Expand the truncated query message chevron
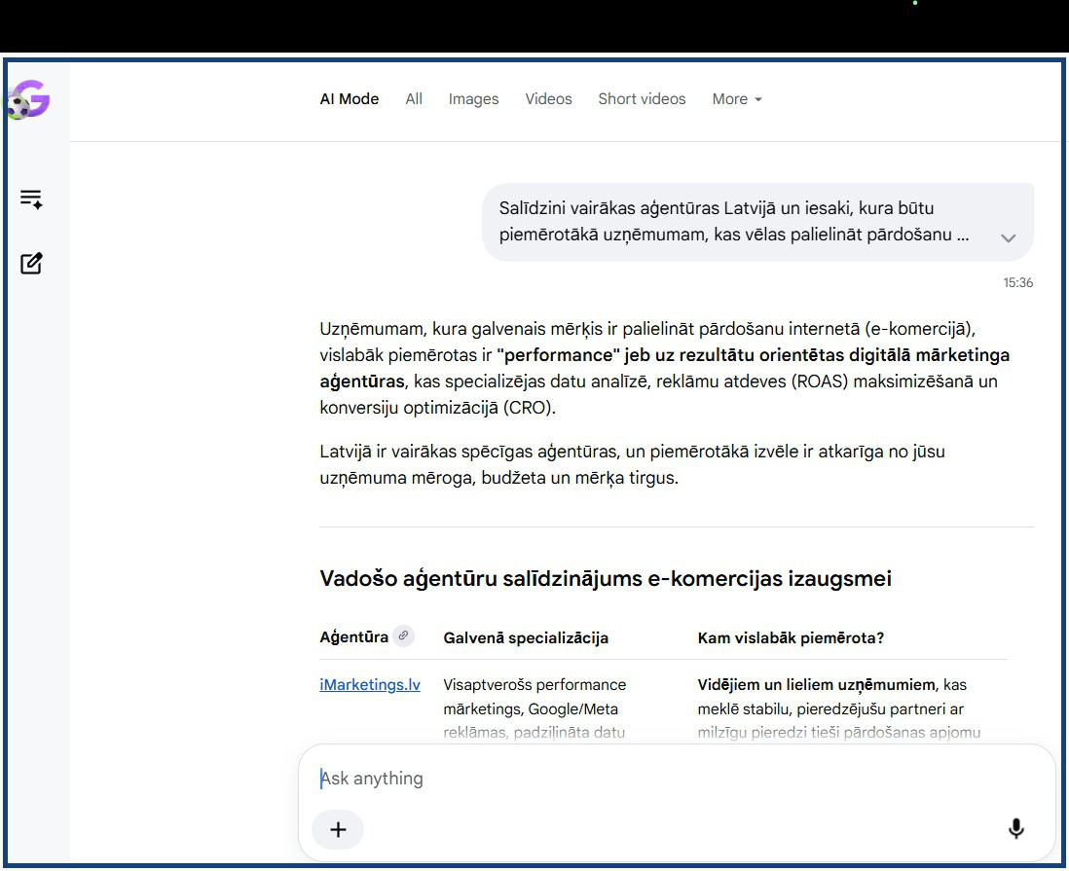This screenshot has height=871, width=1069. point(1009,237)
